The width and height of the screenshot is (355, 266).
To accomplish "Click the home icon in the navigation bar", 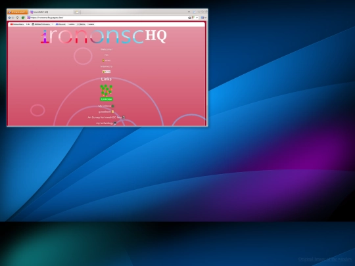I will click(18, 18).
